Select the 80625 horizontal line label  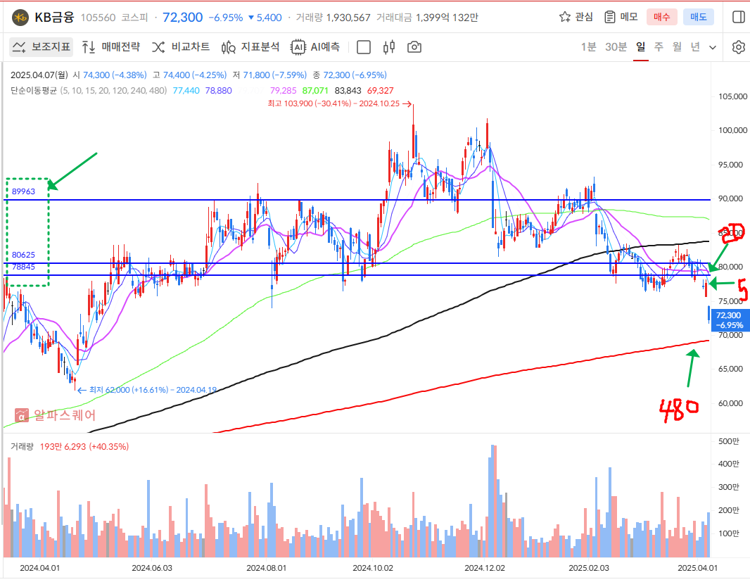pos(23,255)
